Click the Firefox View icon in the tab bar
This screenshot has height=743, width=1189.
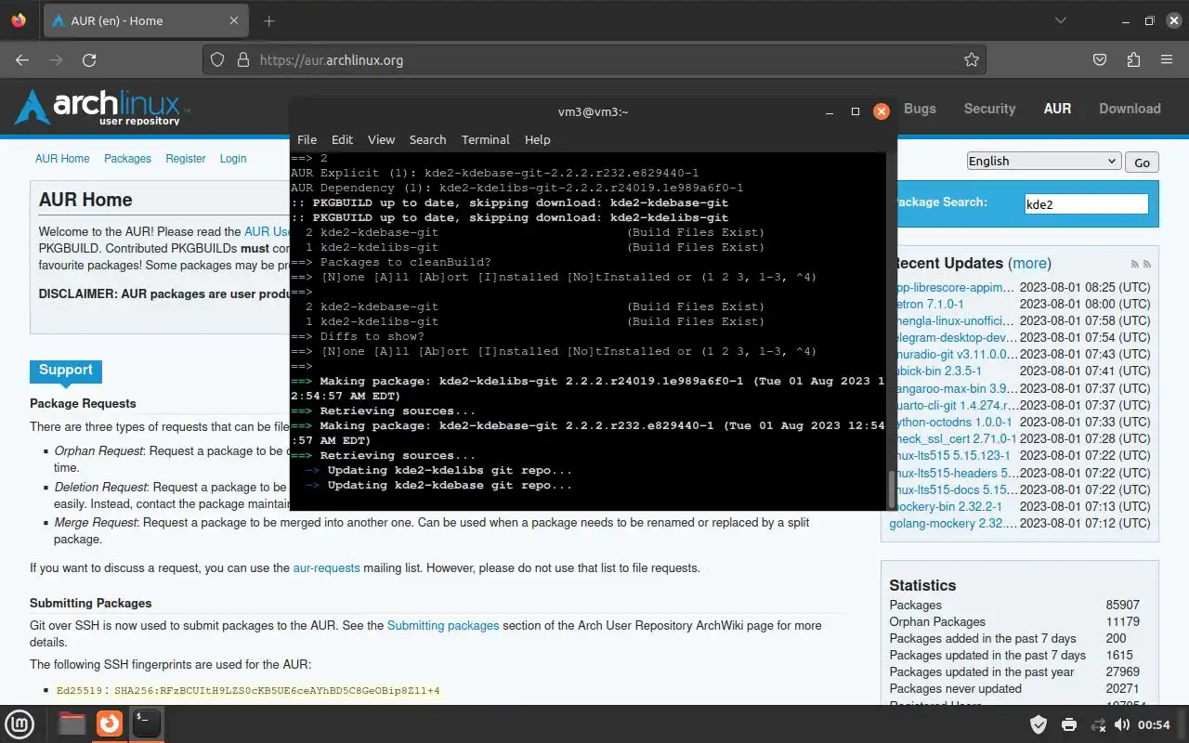(19, 20)
